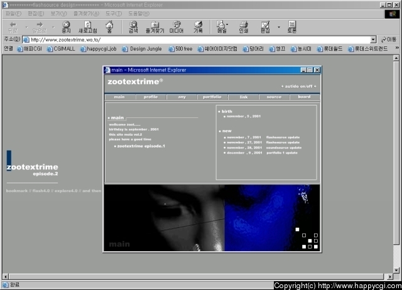402x290 pixels.
Task: Open the 500 free links bar shortcut
Action: pos(180,49)
